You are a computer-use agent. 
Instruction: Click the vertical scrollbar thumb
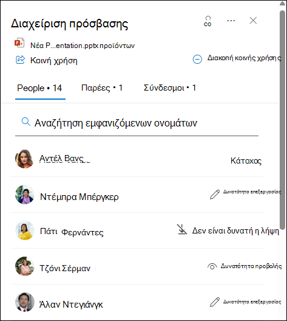pyautogui.click(x=282, y=120)
